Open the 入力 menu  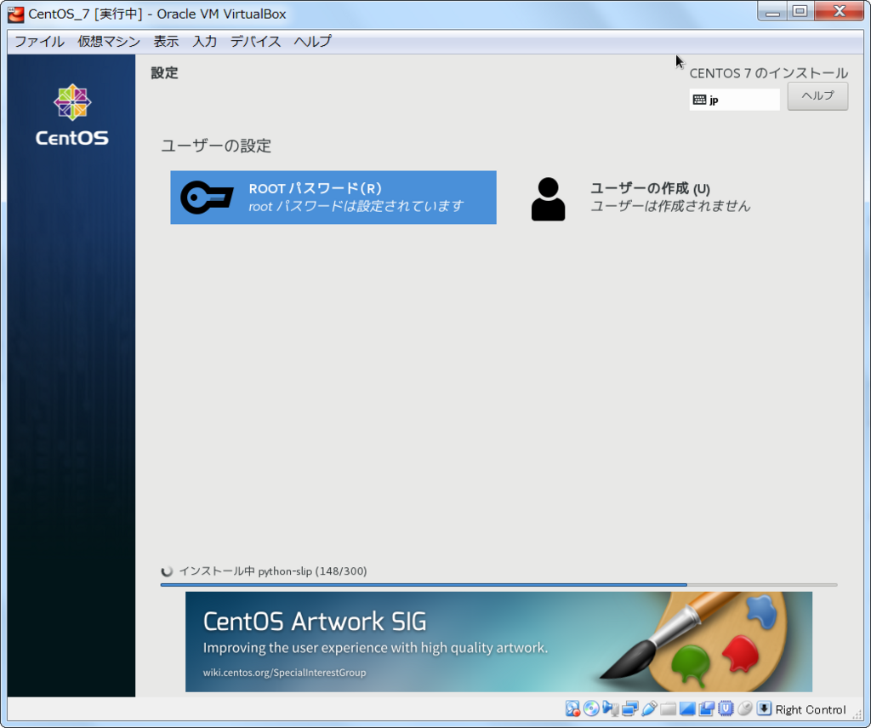click(204, 42)
